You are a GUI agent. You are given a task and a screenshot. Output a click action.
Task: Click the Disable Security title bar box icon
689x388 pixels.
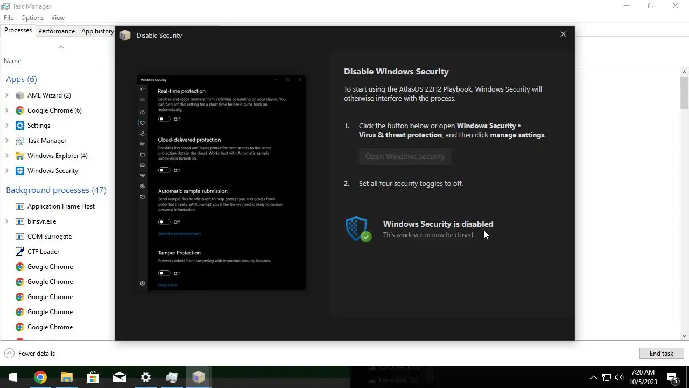[x=125, y=36]
